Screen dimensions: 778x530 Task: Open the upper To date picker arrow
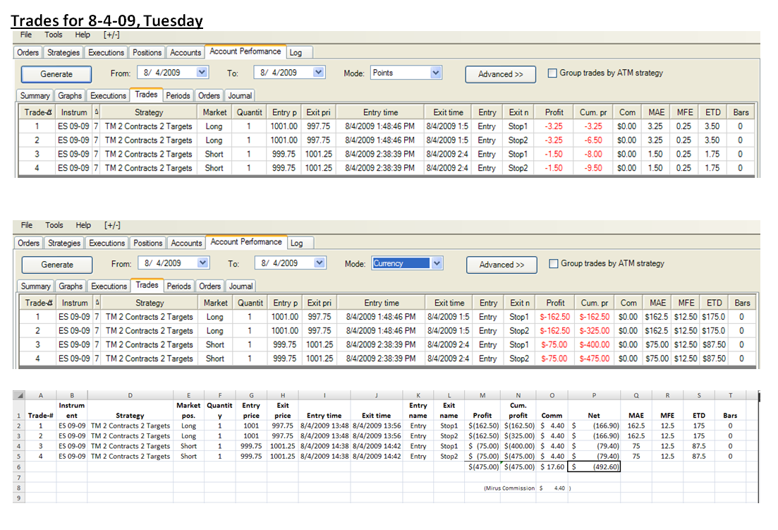click(319, 73)
